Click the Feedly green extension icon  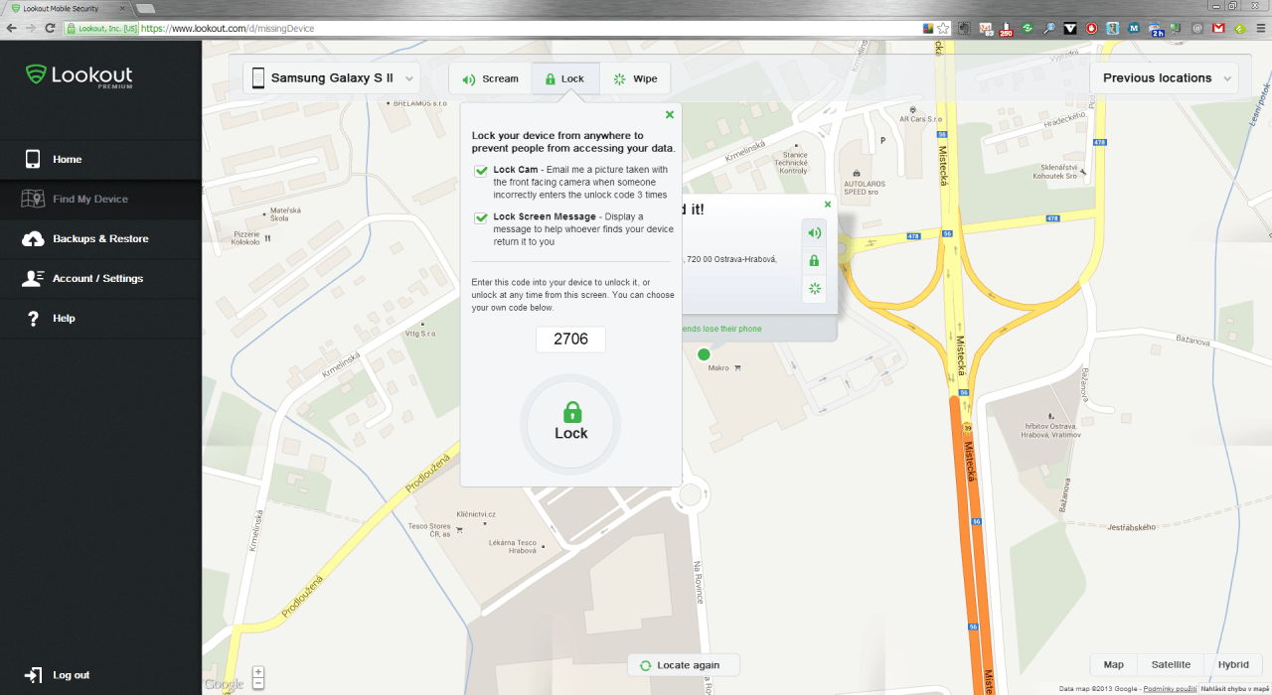point(1239,29)
